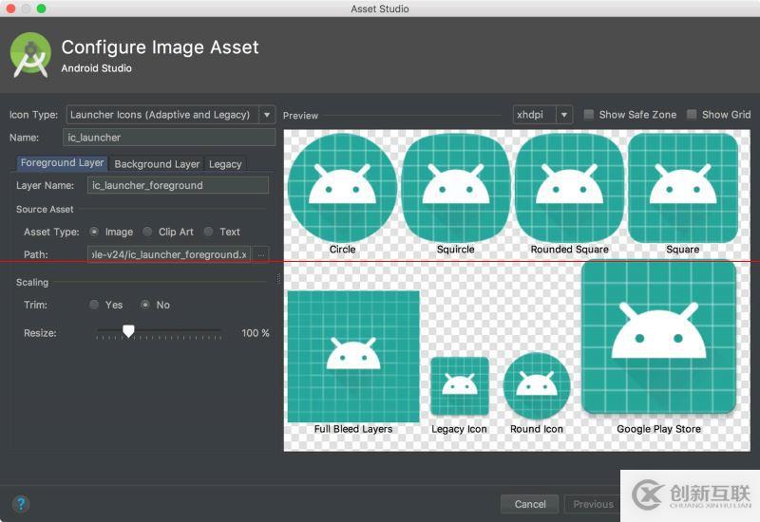760x522 pixels.
Task: Select Clip Art asset type radio
Action: click(147, 232)
